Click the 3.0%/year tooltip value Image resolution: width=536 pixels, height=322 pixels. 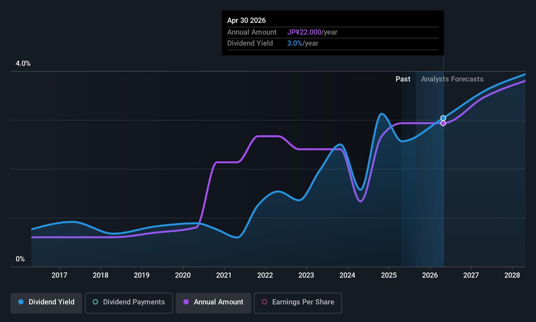click(303, 43)
